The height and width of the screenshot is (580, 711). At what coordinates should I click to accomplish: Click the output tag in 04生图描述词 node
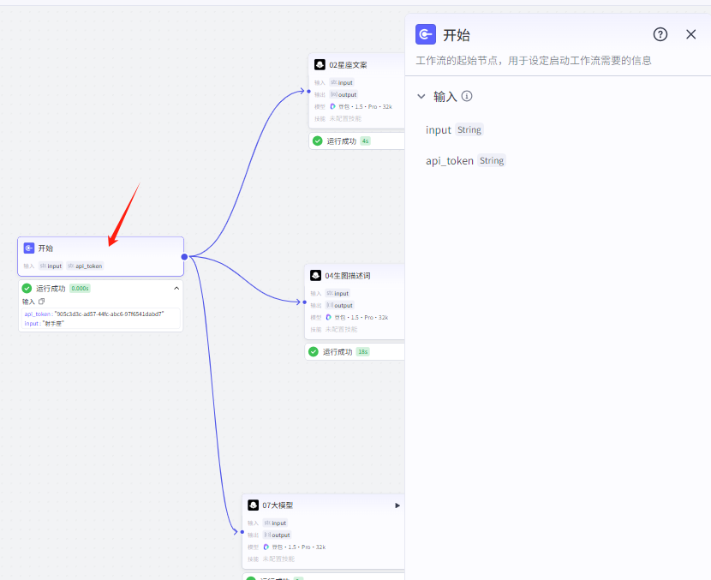(339, 305)
